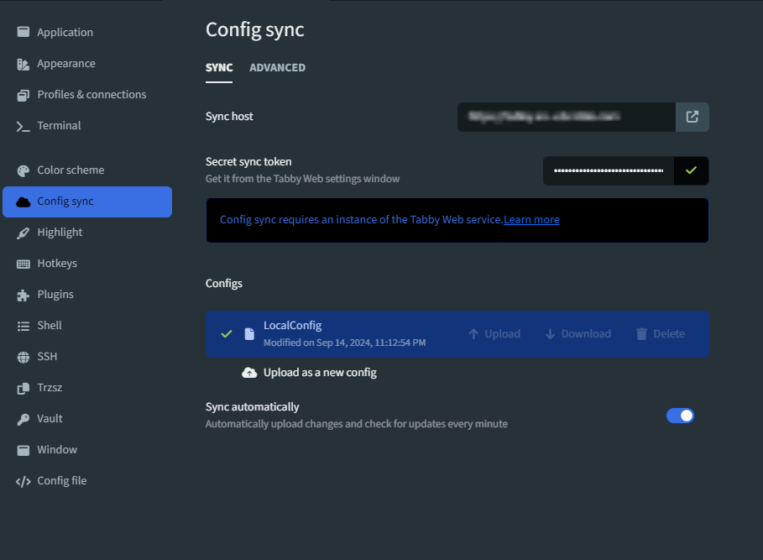Upload the LocalConfig to server
This screenshot has width=763, height=560.
click(x=494, y=334)
